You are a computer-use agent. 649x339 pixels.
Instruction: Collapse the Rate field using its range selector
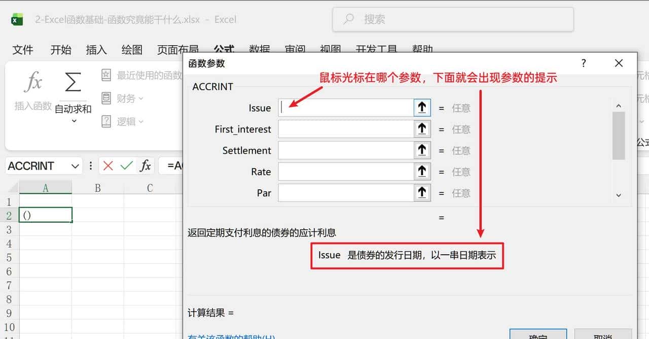(x=422, y=171)
